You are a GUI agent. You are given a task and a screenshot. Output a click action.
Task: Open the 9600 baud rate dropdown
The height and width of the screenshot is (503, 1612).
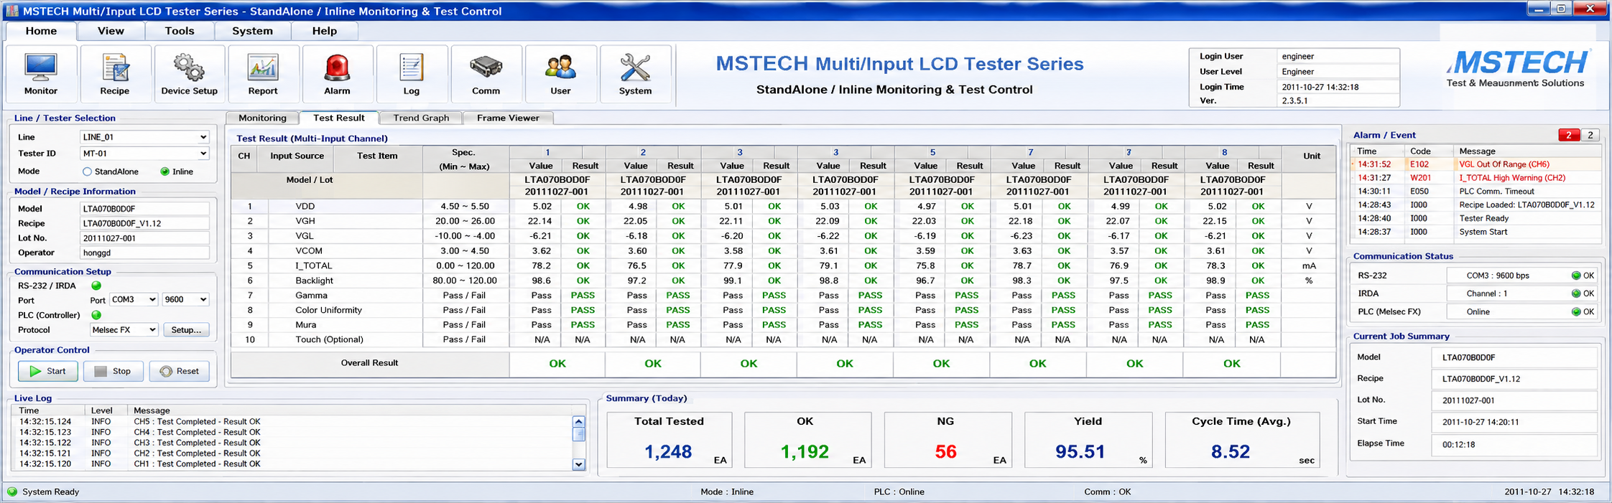point(185,300)
